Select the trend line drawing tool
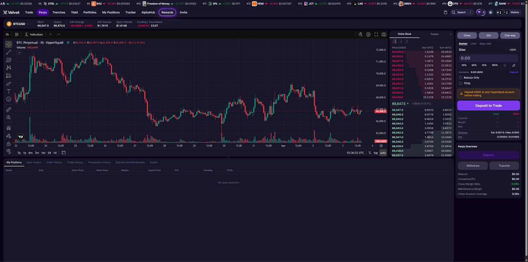 coord(9,52)
